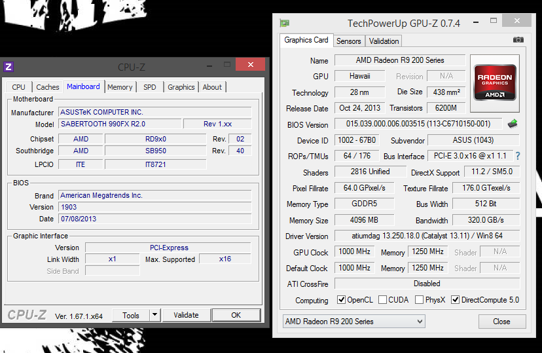Click the chipset RD9x0 value
The height and width of the screenshot is (353, 542).
pyautogui.click(x=156, y=139)
